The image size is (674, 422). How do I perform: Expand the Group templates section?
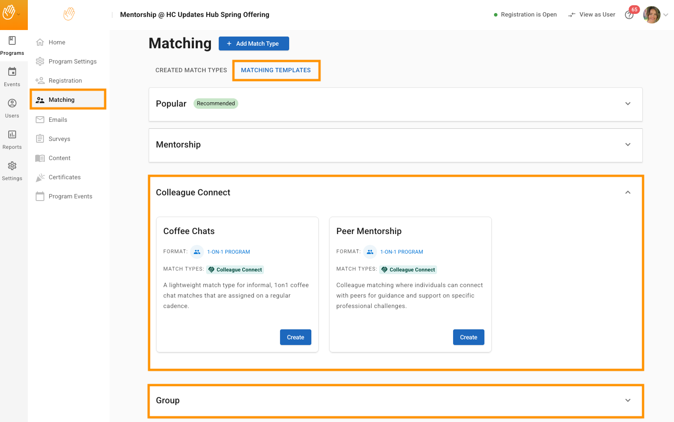click(627, 400)
